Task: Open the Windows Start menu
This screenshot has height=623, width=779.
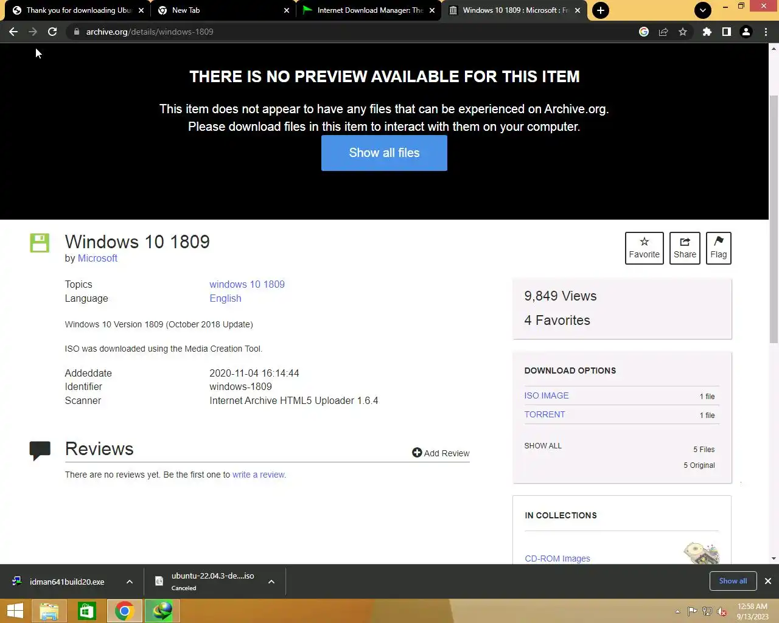Action: click(15, 611)
